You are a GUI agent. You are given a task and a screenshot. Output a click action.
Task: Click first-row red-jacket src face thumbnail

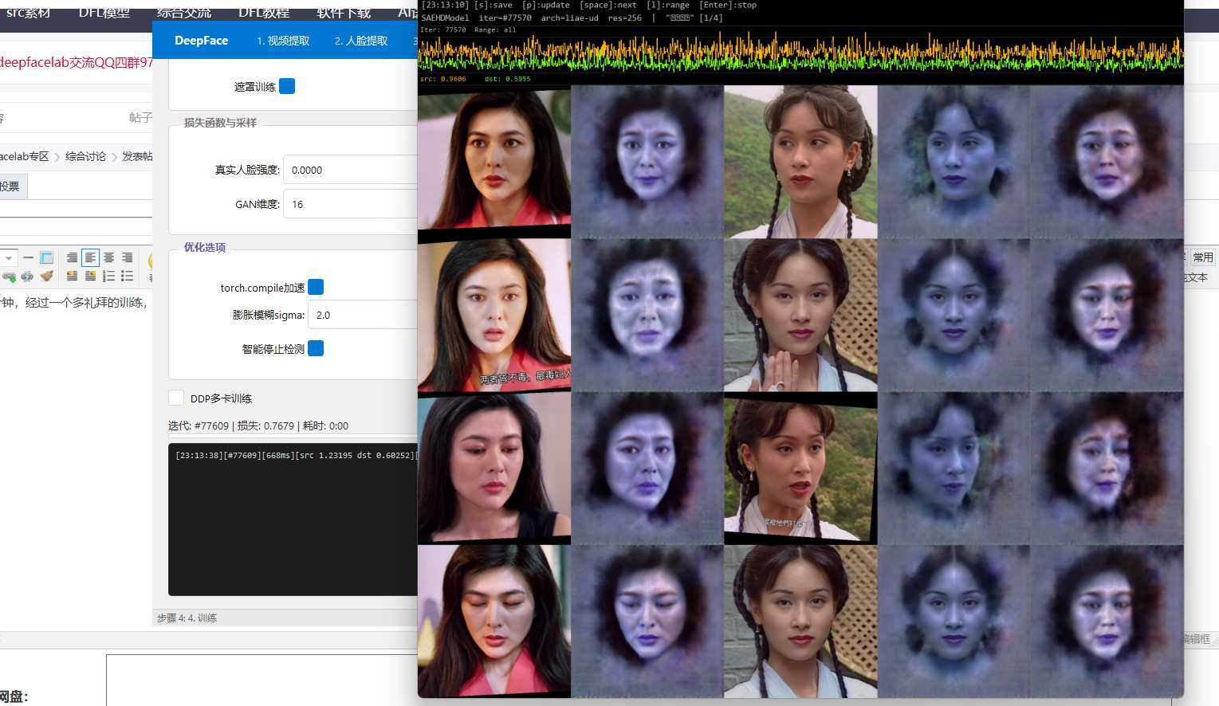pos(494,162)
